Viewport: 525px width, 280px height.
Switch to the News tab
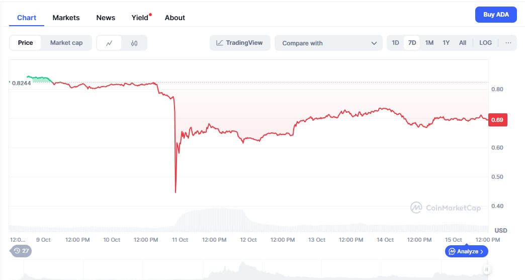[106, 18]
